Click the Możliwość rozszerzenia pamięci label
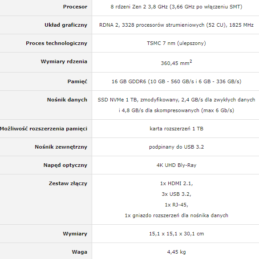The image size is (259, 259). (x=44, y=129)
